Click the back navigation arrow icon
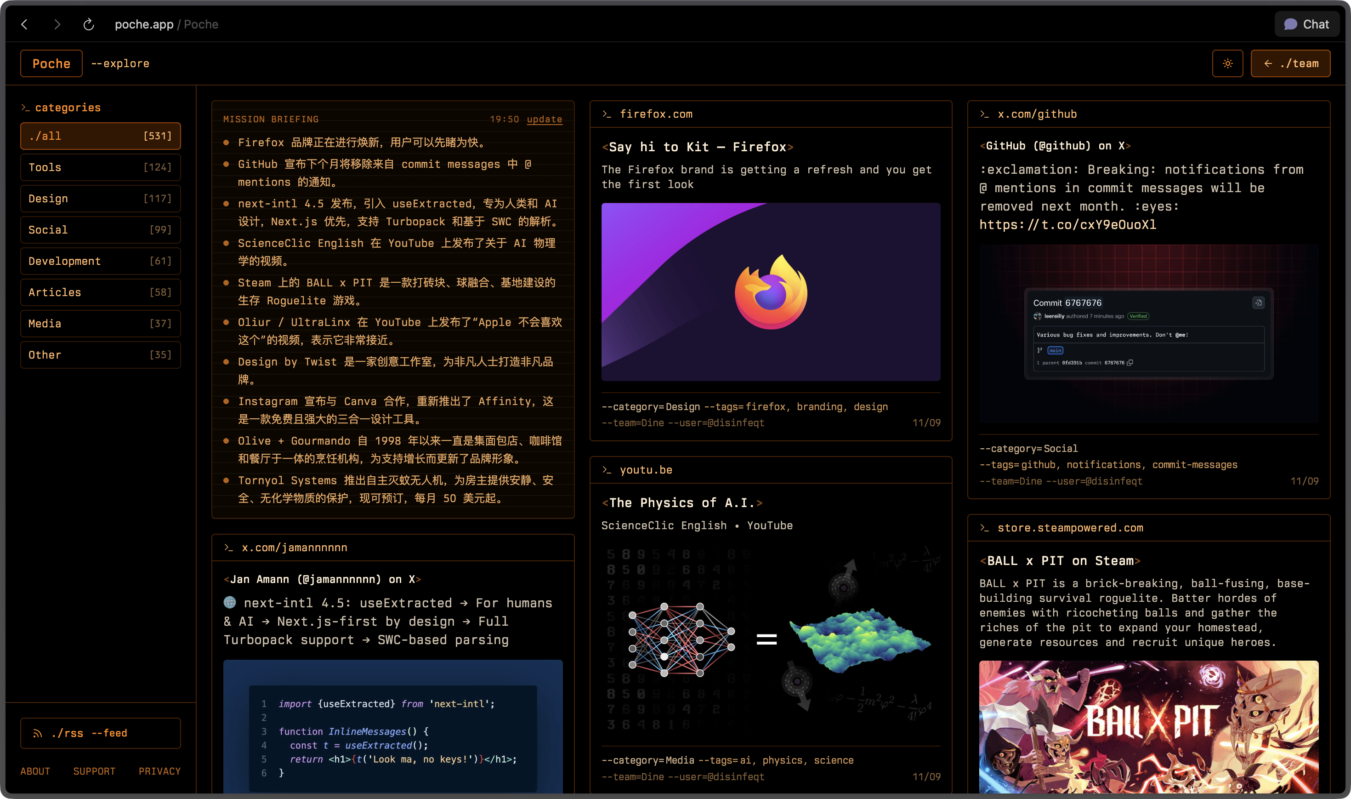This screenshot has height=799, width=1351. pos(25,24)
